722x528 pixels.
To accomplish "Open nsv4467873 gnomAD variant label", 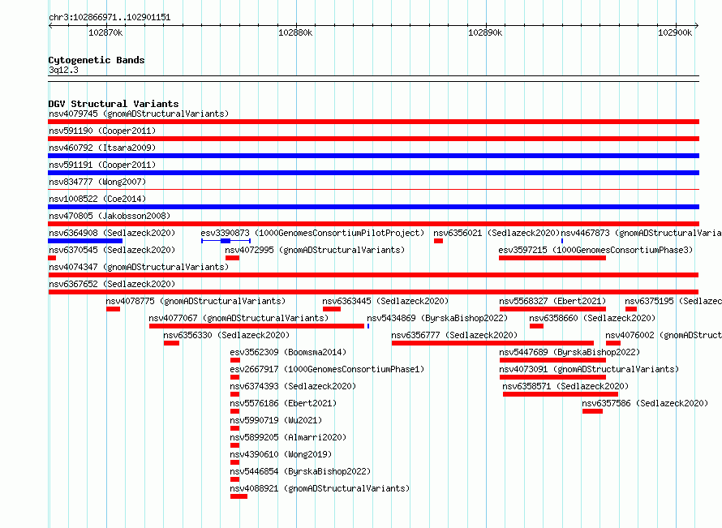I will 641,233.
